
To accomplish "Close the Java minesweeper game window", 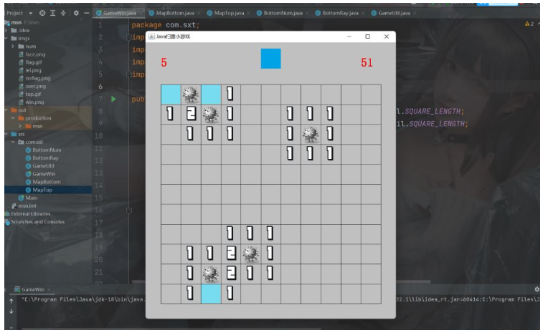I will coord(387,37).
